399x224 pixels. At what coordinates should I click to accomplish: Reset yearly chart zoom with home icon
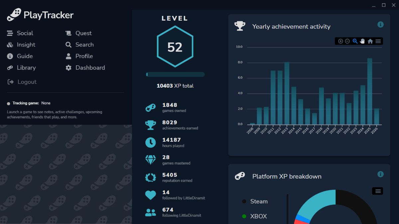tap(370, 41)
